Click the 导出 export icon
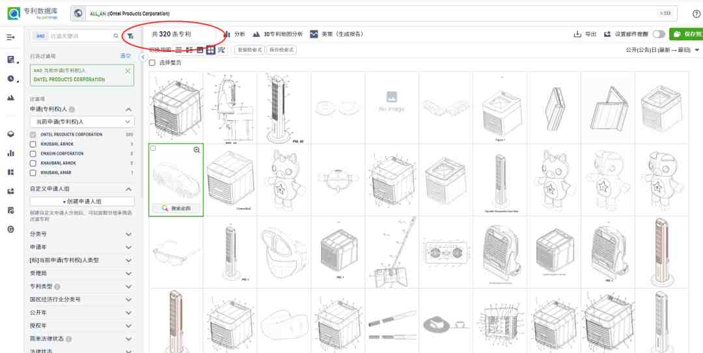703x353 pixels. click(577, 34)
